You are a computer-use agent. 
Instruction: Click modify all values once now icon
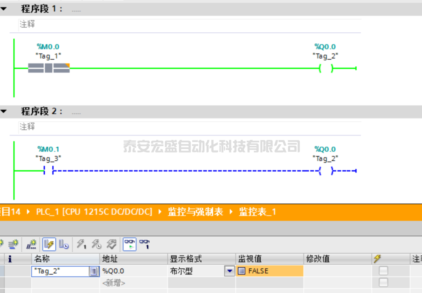(x=81, y=244)
